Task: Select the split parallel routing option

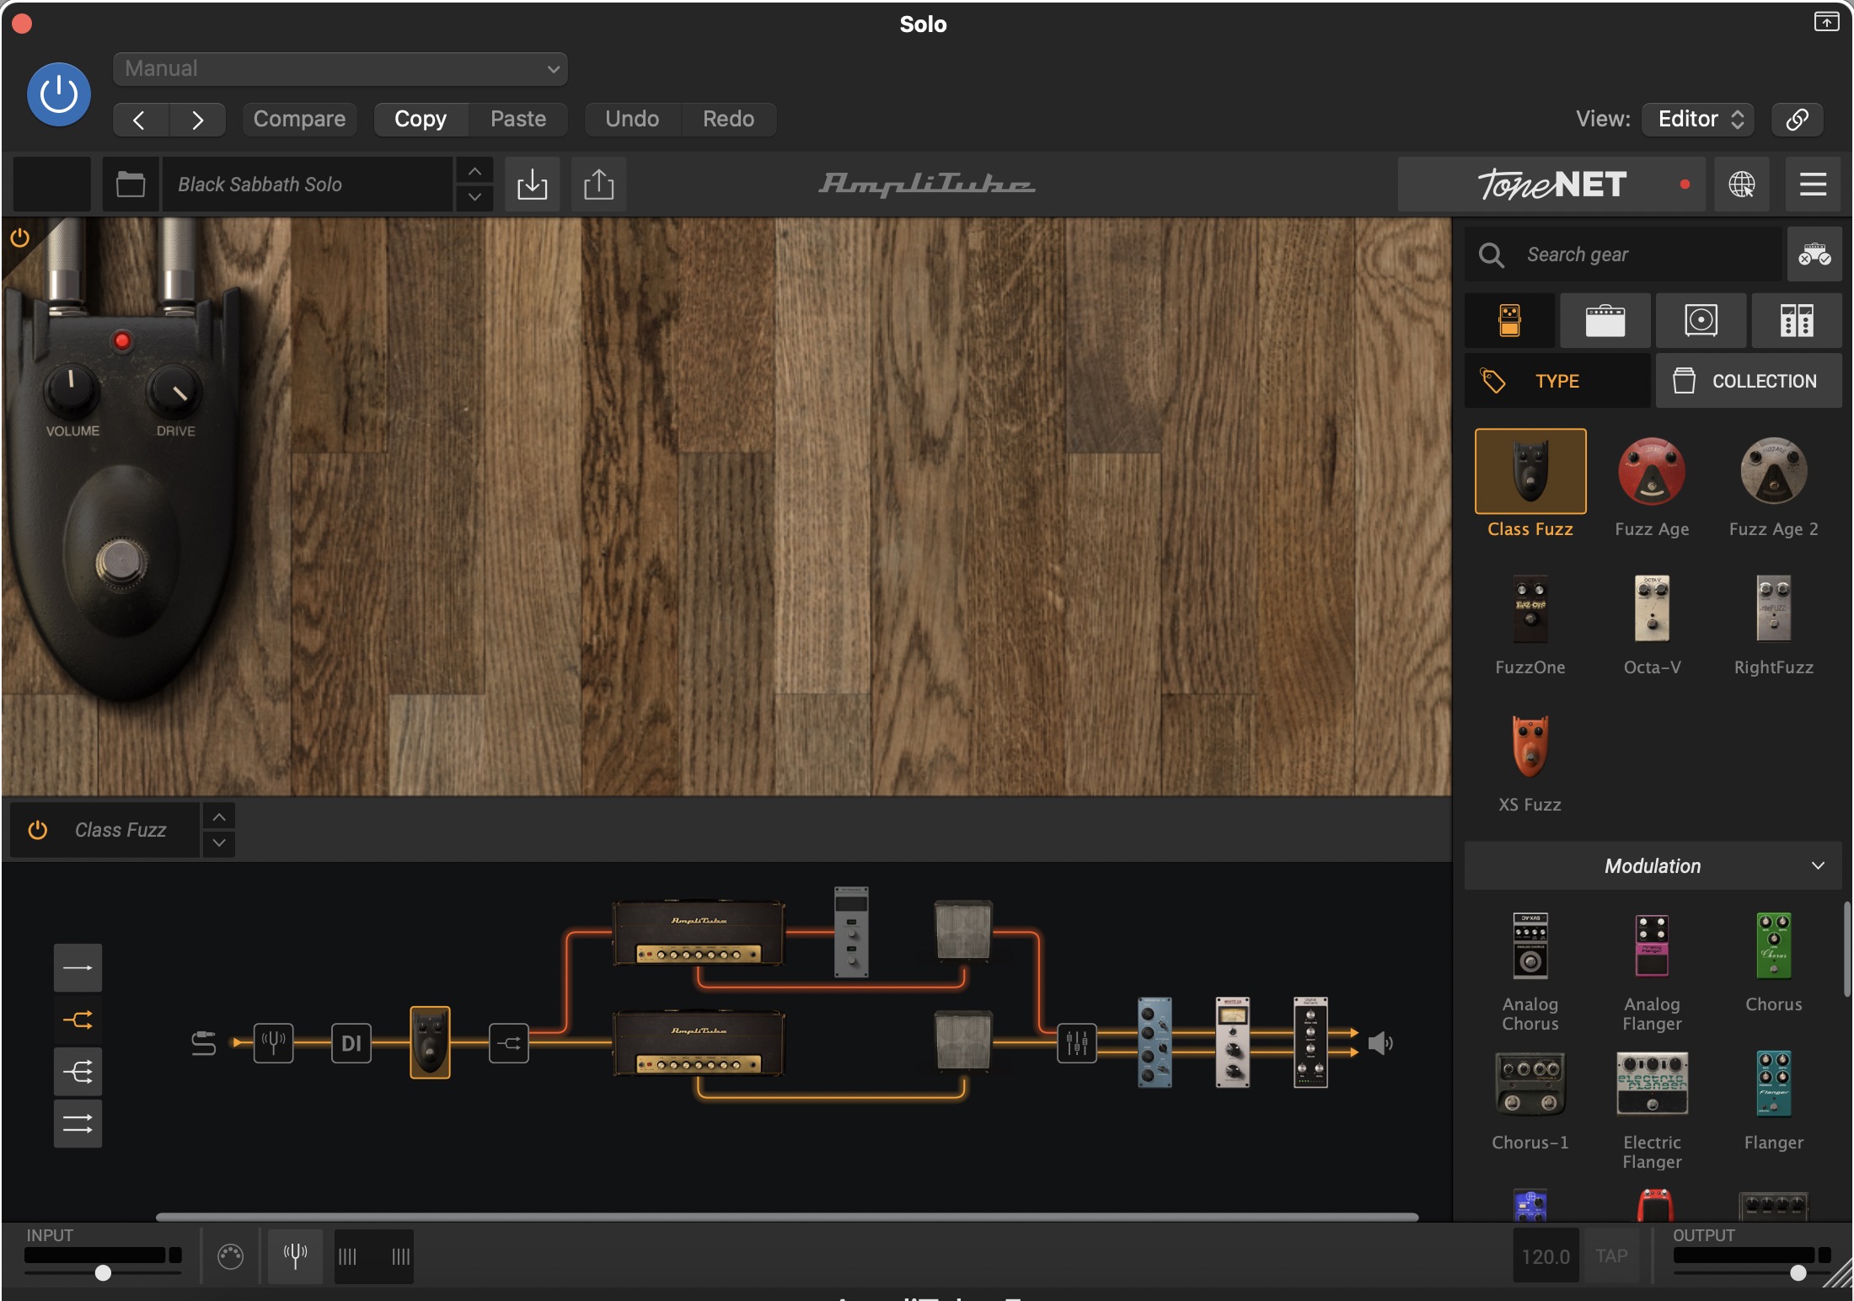Action: pyautogui.click(x=78, y=1020)
